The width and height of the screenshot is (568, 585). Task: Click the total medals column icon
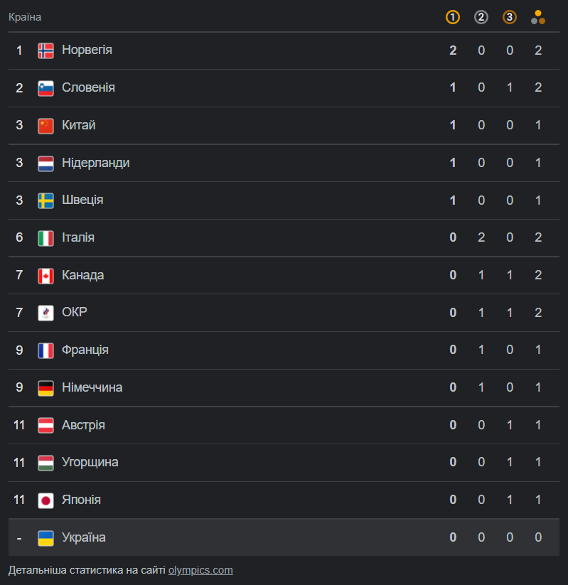538,17
